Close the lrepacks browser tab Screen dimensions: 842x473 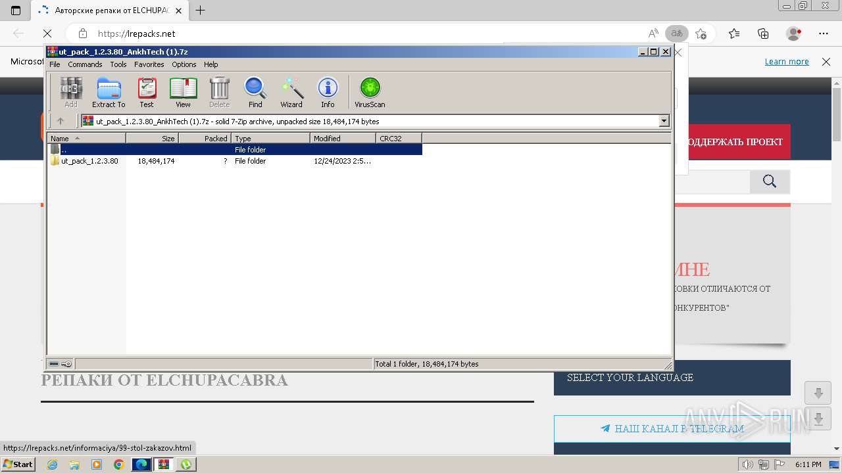178,11
